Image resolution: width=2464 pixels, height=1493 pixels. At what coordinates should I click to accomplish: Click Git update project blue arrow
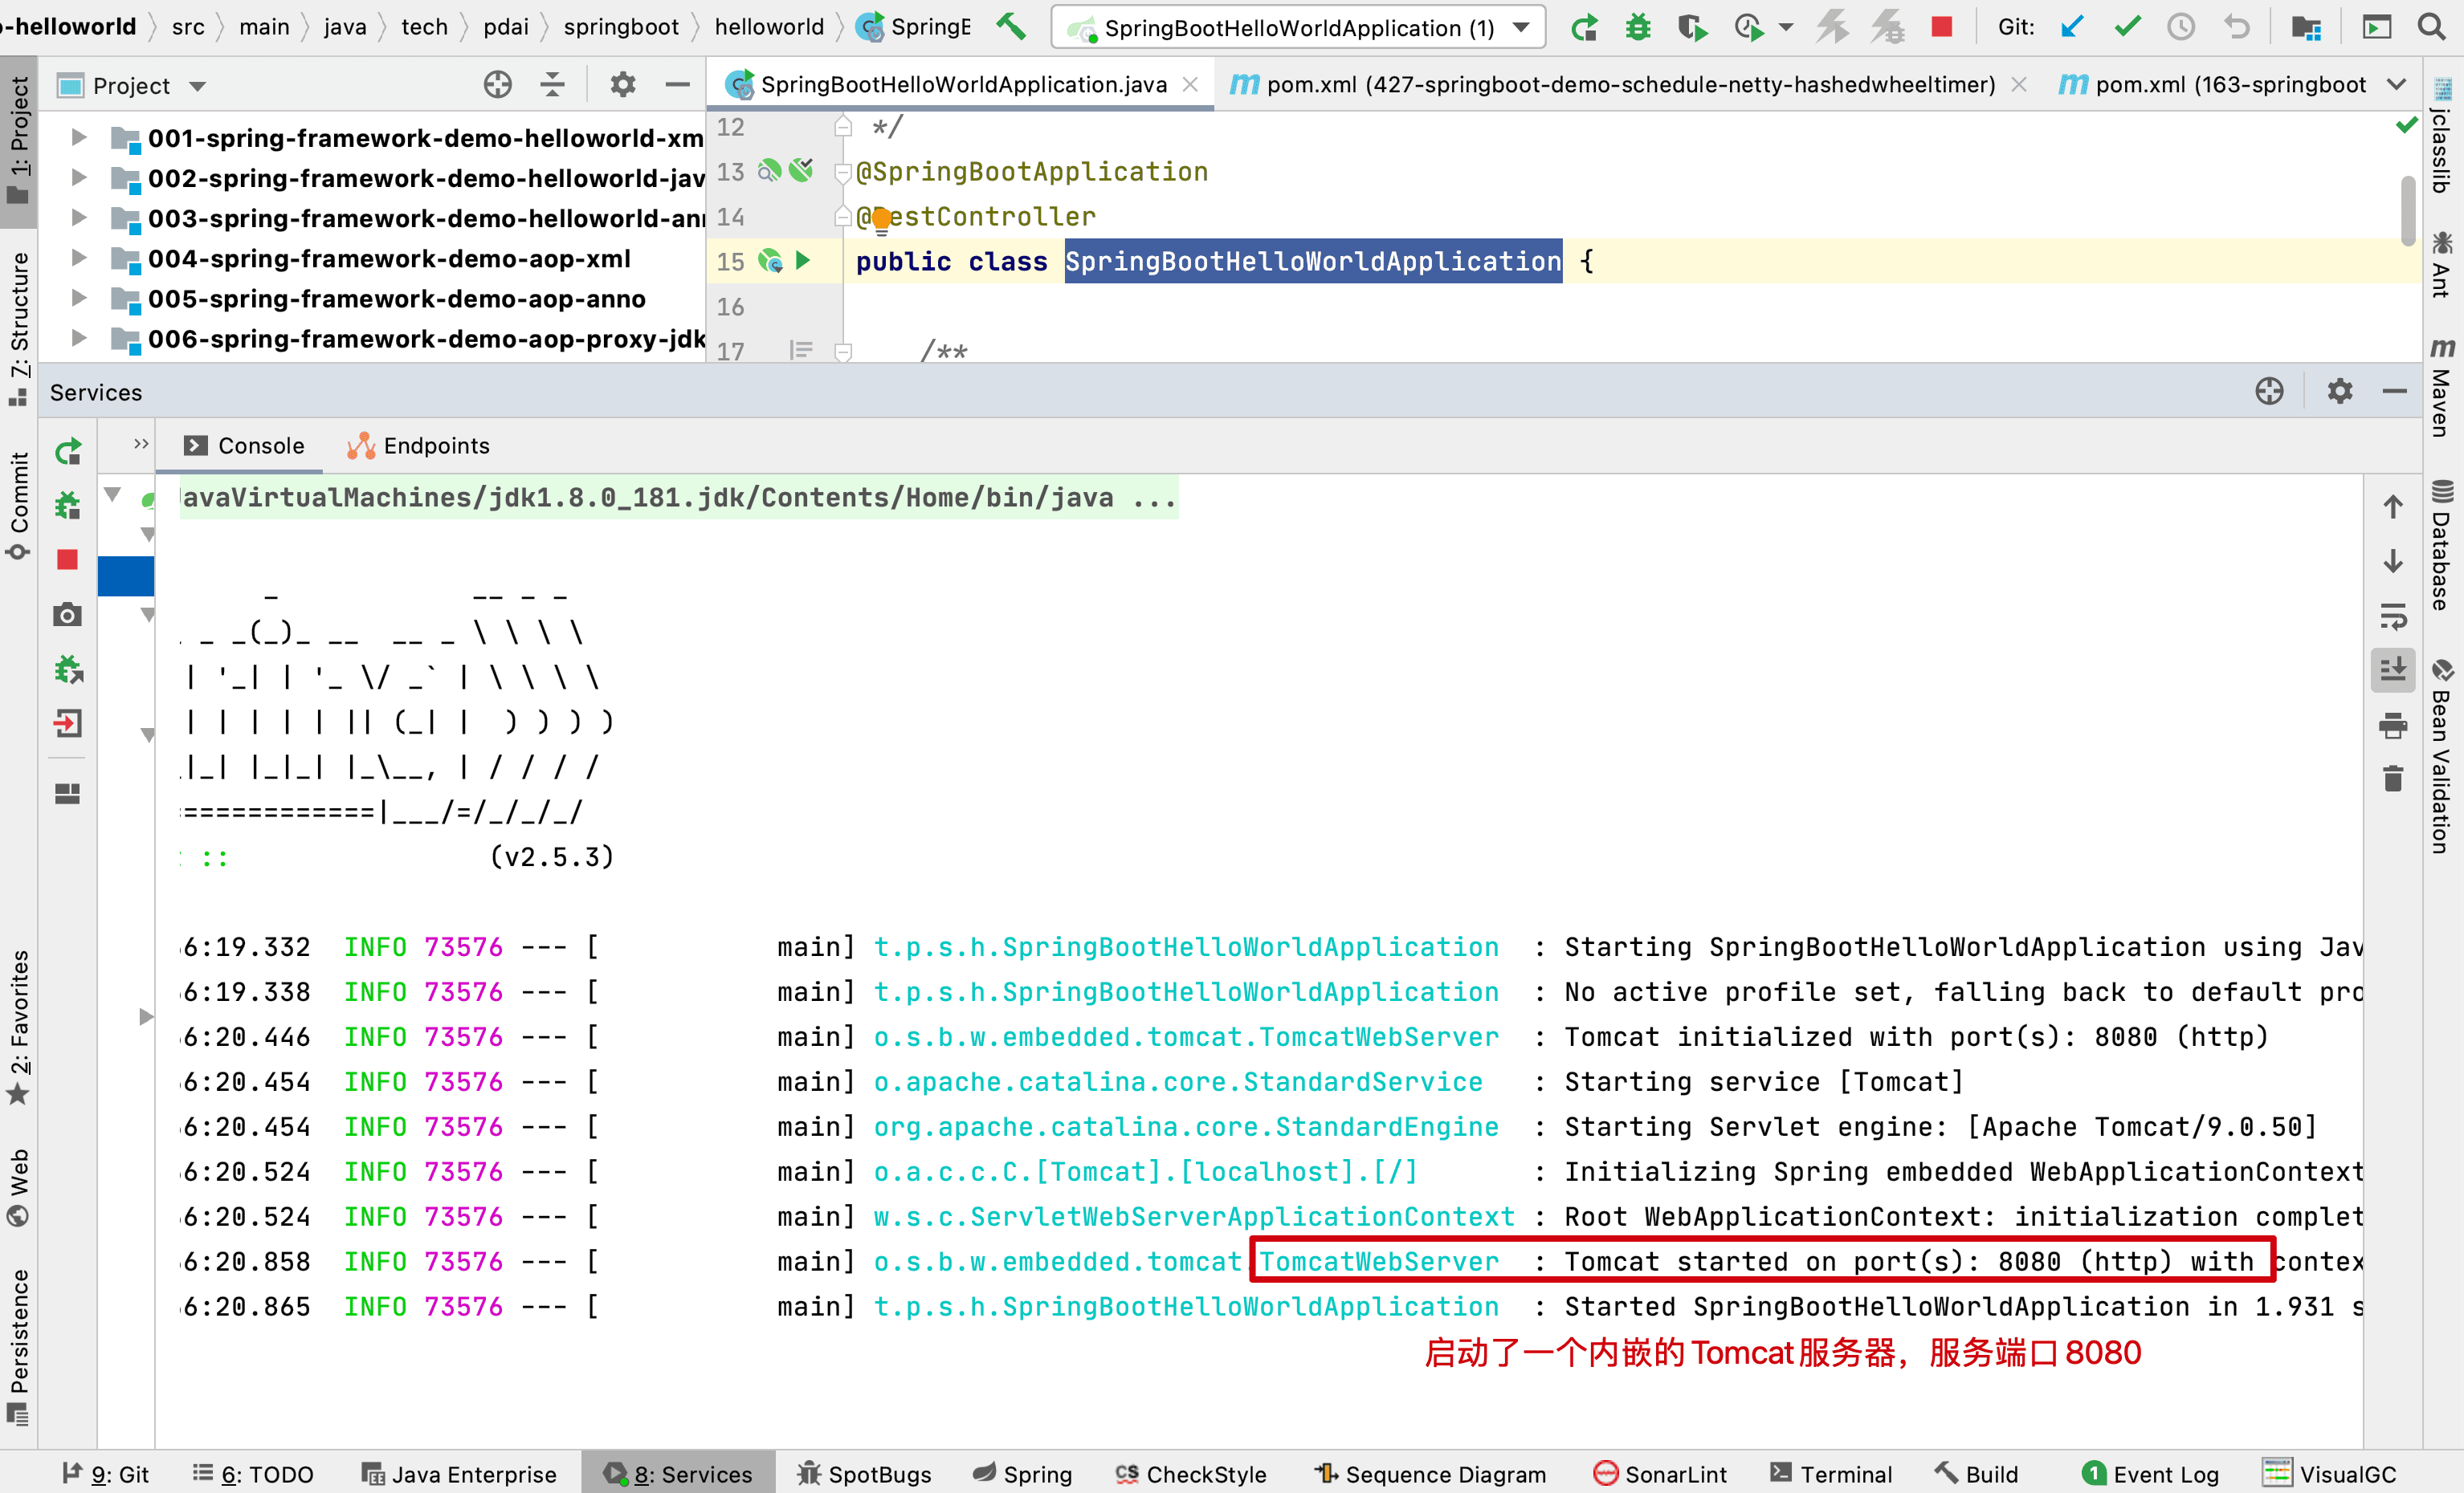point(2073,27)
